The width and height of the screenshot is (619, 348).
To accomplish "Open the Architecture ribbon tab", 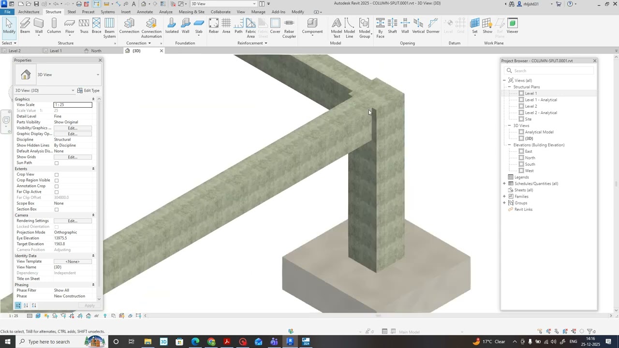I will coord(29,12).
